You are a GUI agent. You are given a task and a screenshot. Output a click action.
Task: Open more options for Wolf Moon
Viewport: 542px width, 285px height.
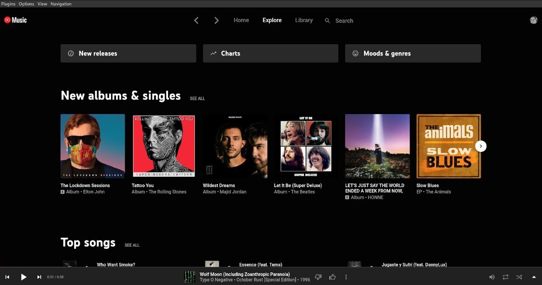pyautogui.click(x=346, y=277)
